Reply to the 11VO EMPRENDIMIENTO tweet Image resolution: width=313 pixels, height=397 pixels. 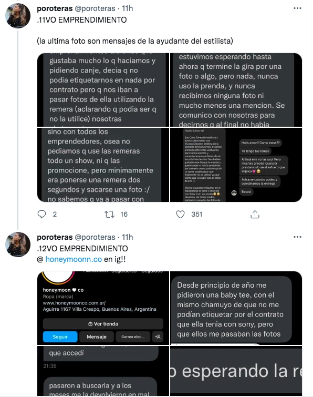[41, 214]
